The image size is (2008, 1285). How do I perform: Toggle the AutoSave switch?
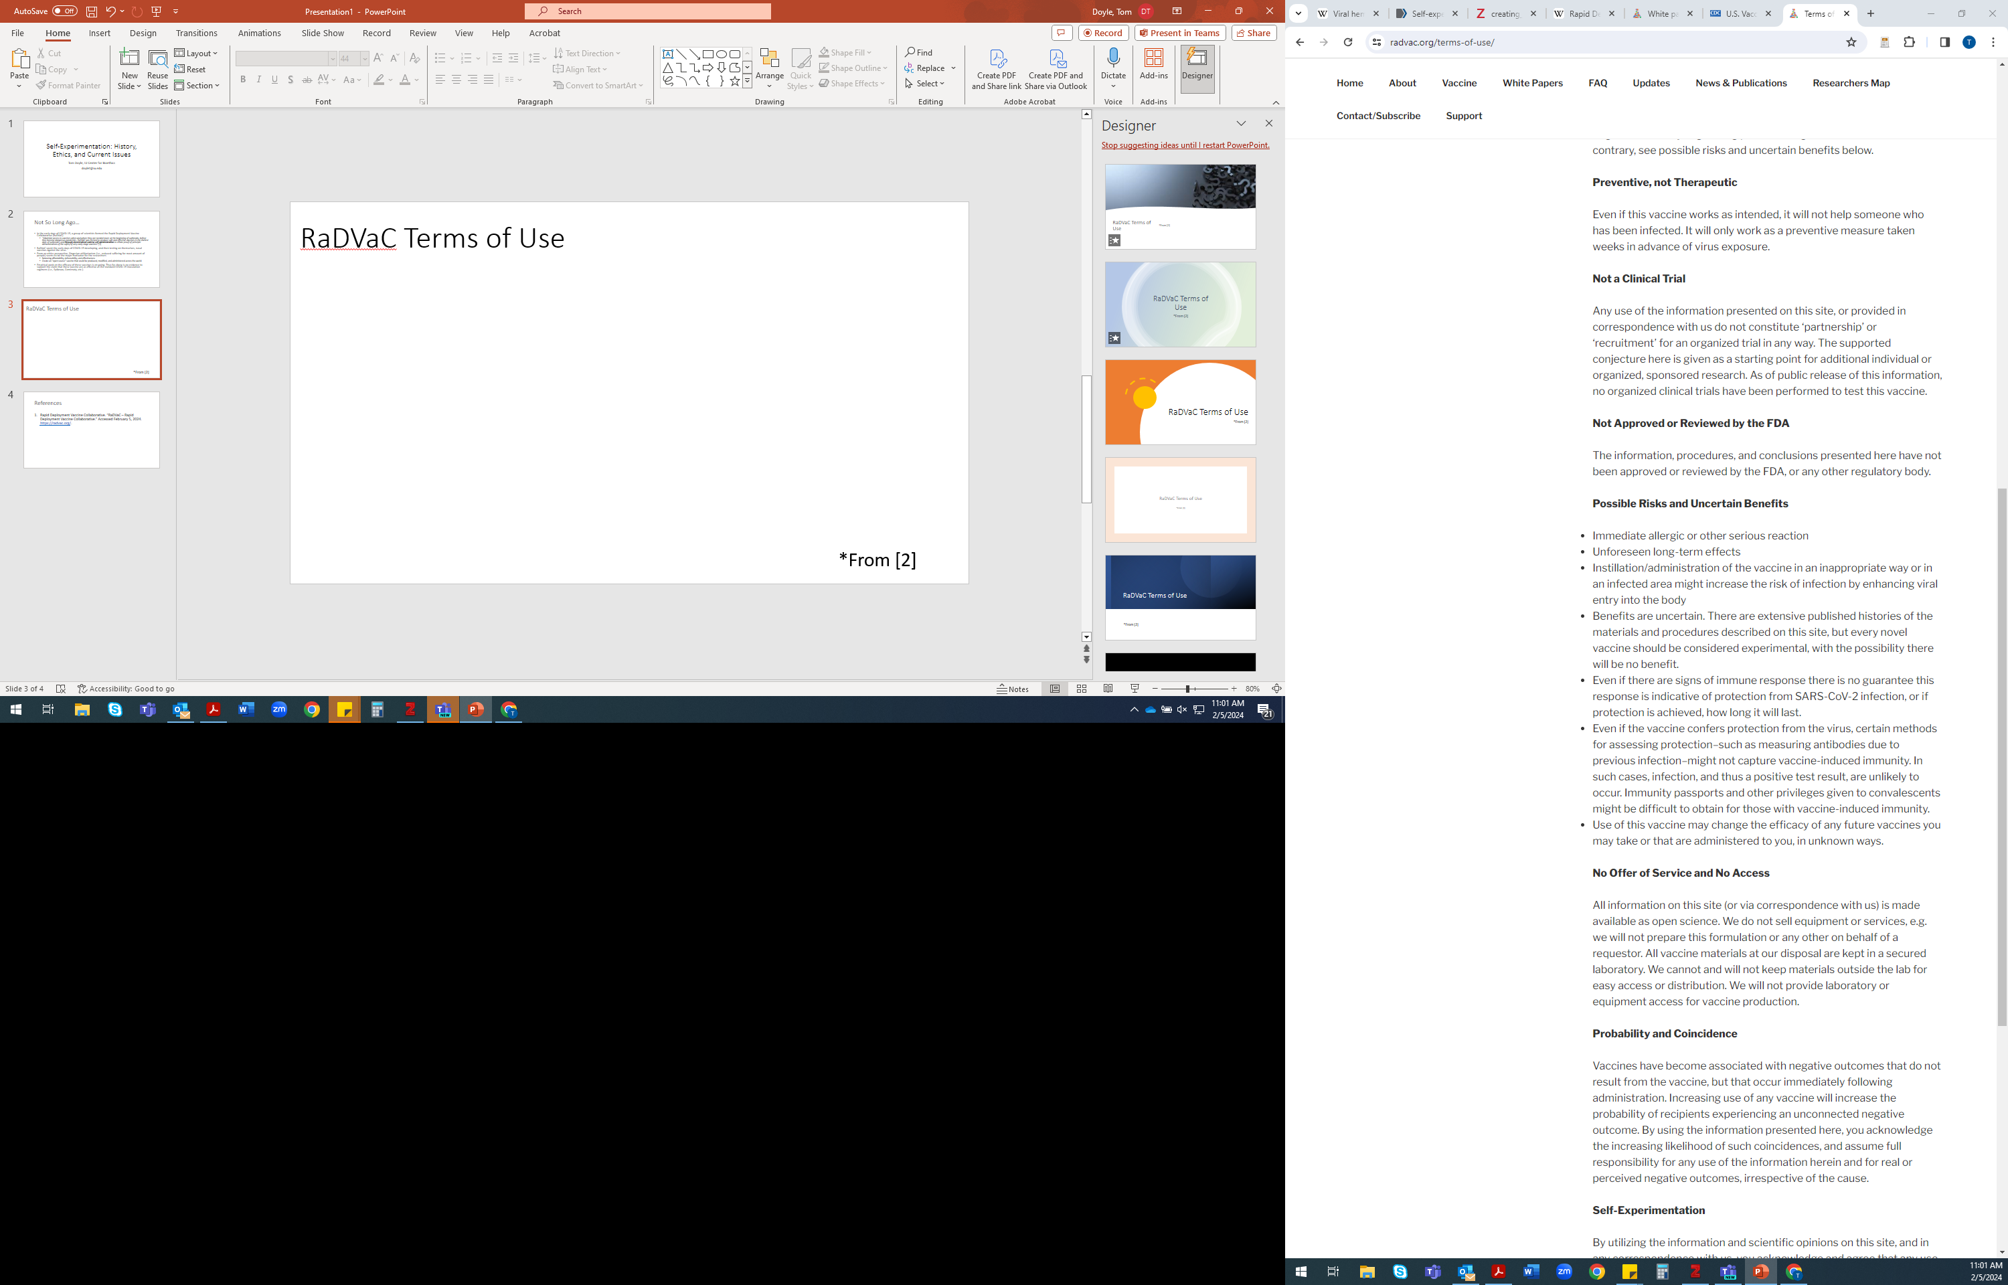(x=64, y=11)
